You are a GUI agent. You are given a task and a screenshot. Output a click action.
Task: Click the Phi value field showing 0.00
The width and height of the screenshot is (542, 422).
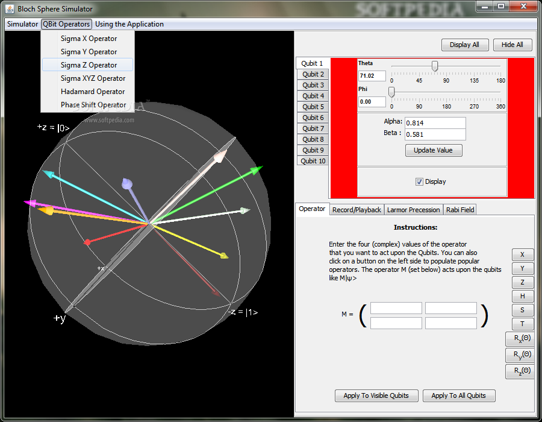(x=372, y=102)
